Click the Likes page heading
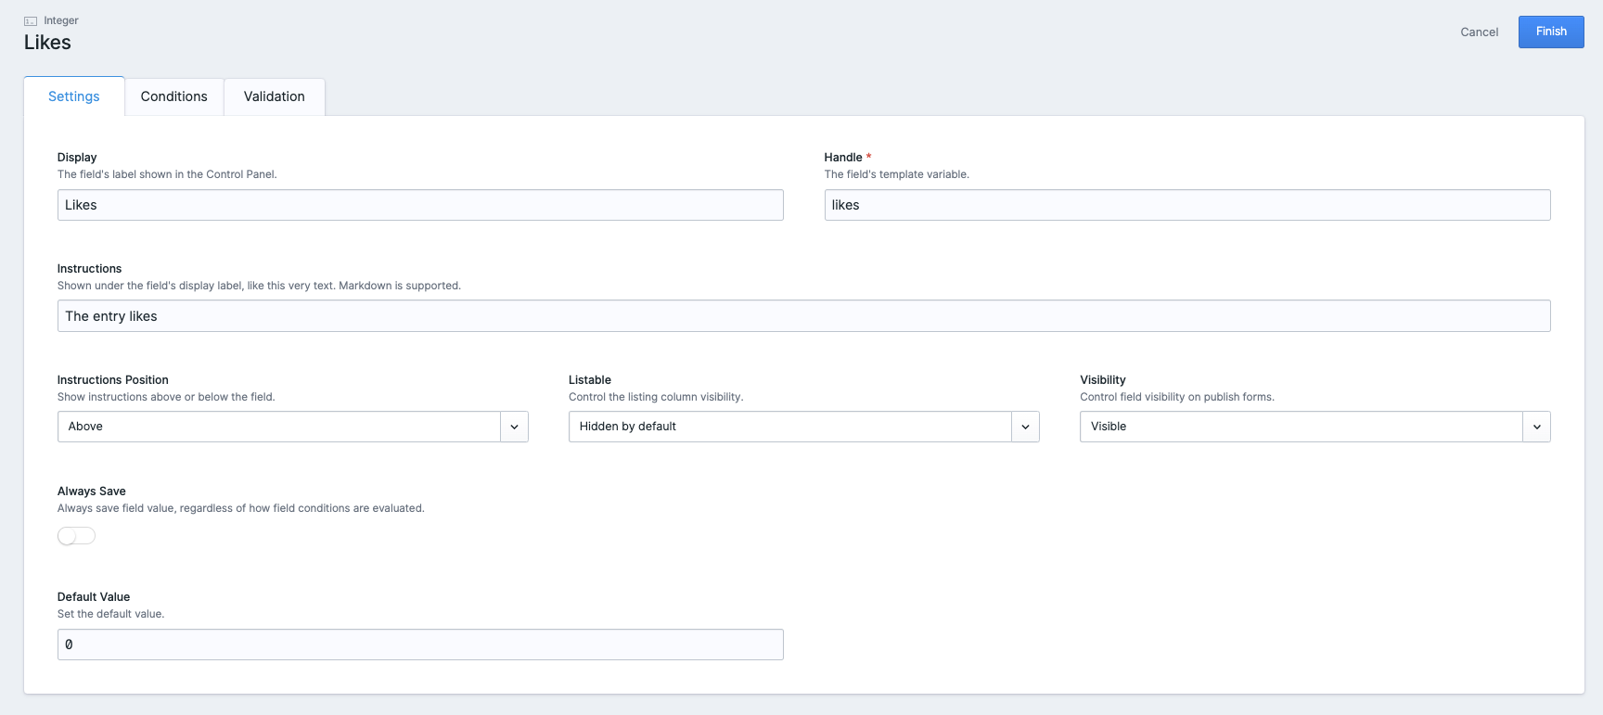The image size is (1603, 715). (47, 43)
